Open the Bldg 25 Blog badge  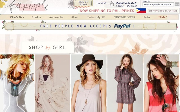(x=83, y=3)
